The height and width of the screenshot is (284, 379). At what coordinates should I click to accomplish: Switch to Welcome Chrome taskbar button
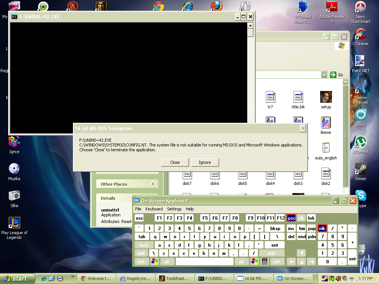pos(97,278)
